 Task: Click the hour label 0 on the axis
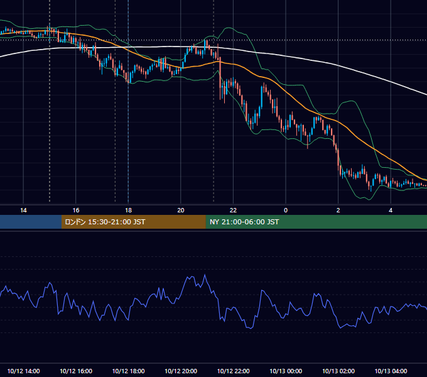[286, 210]
